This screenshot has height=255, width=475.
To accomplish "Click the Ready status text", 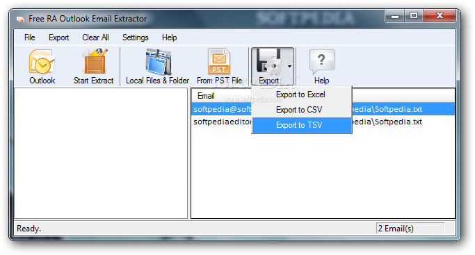I will [x=29, y=229].
